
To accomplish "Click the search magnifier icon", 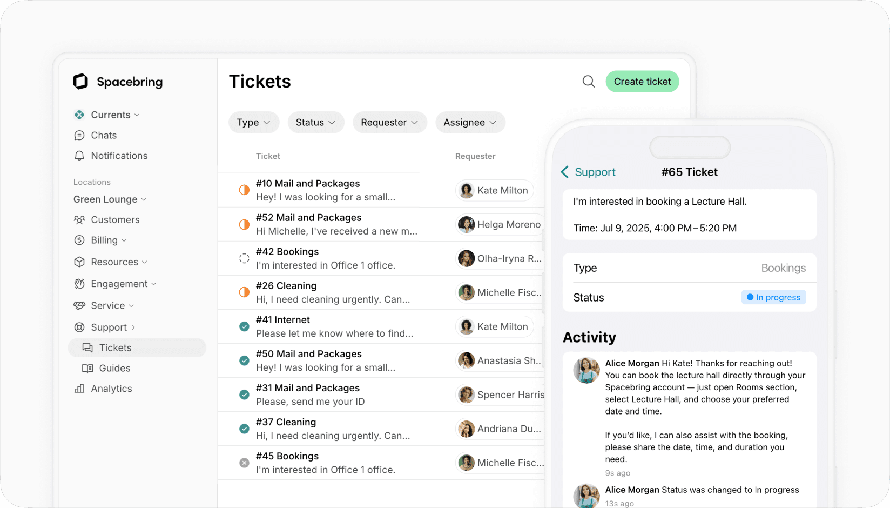I will coord(588,81).
